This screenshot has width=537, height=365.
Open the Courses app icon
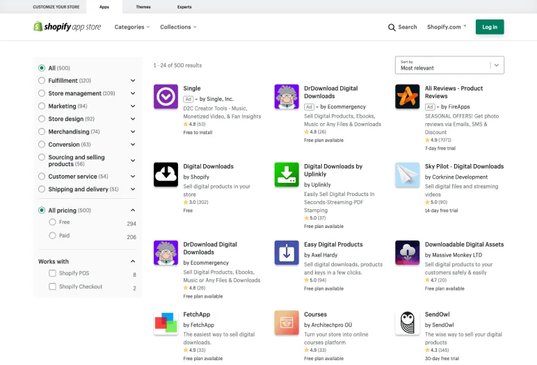point(287,323)
